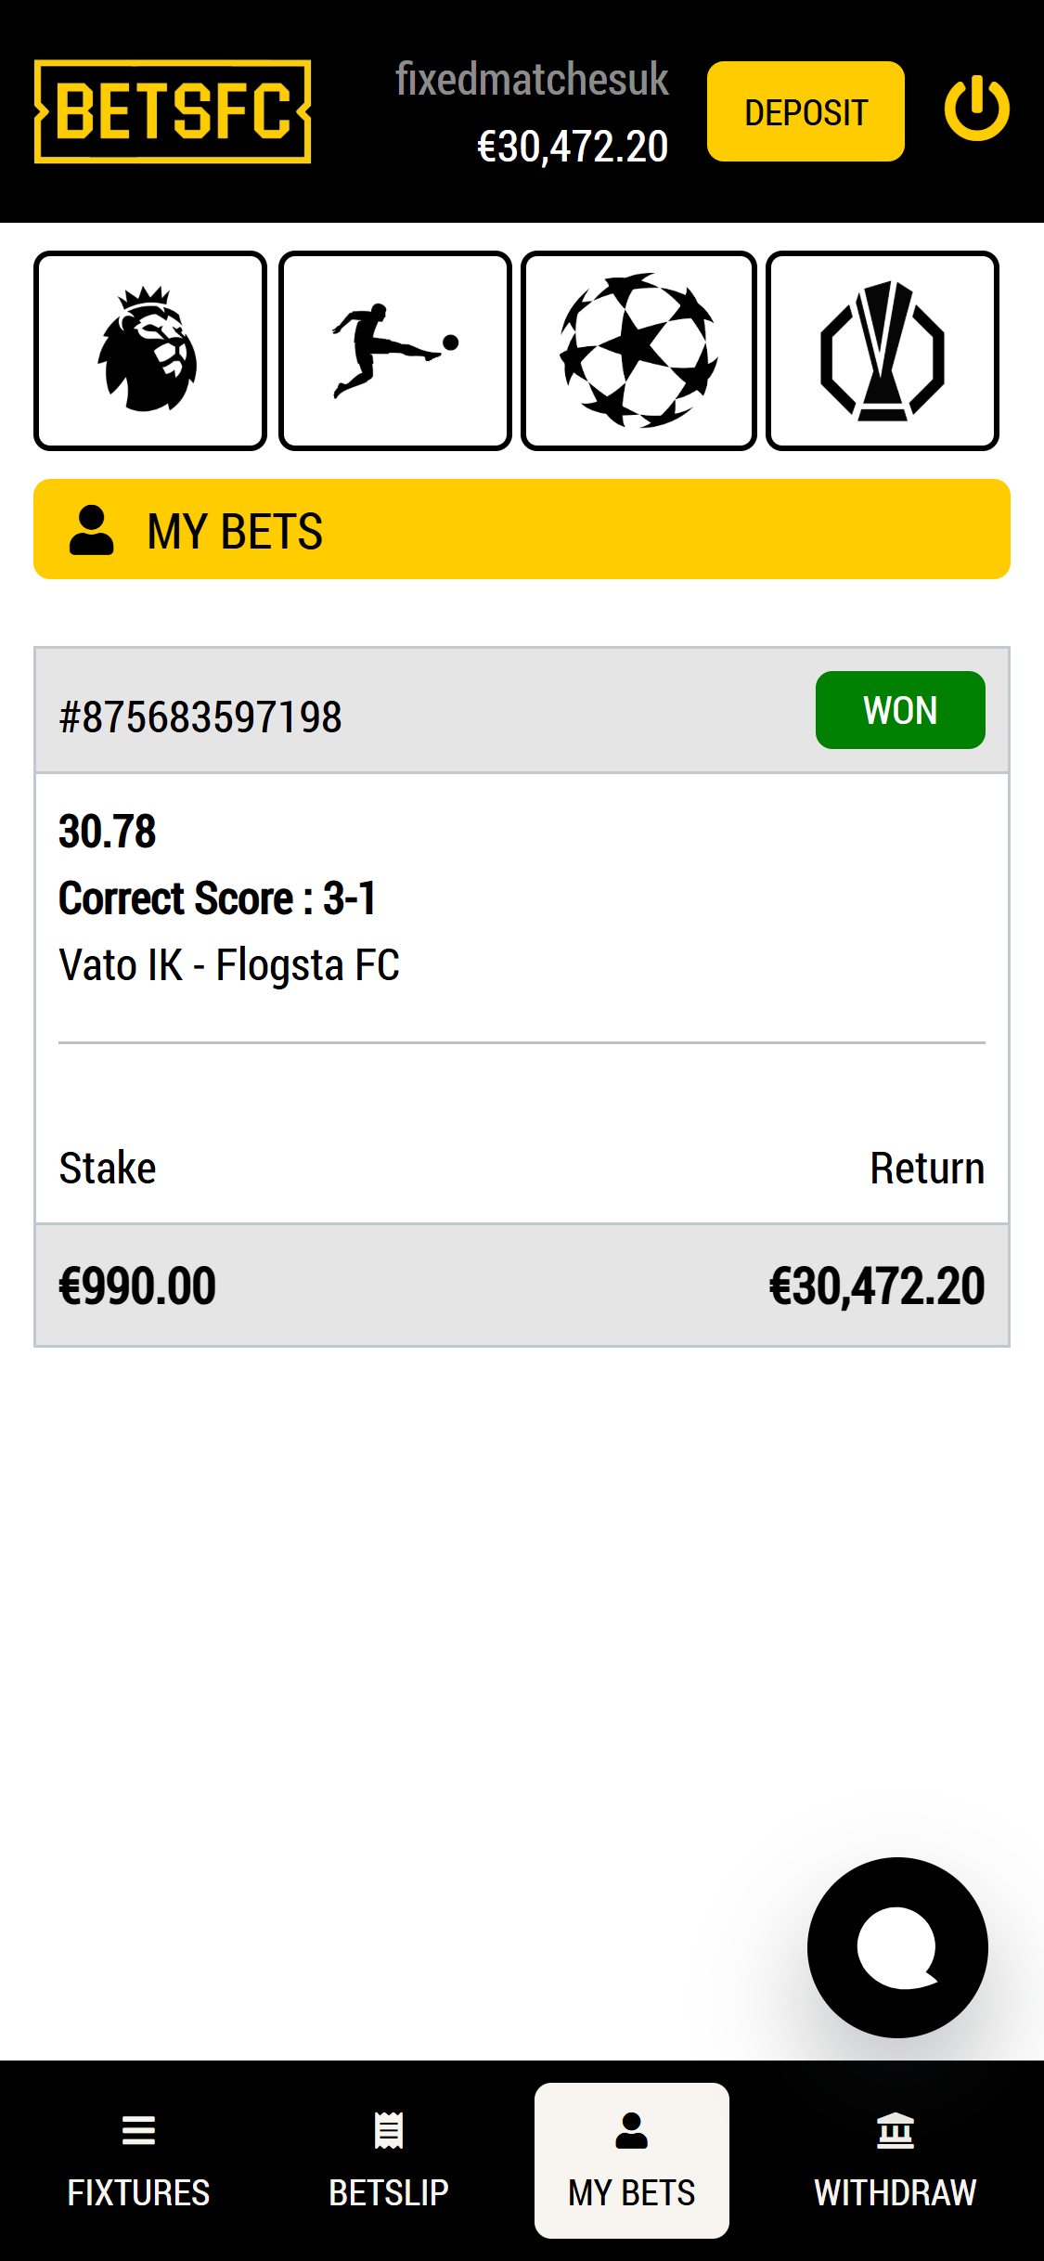Switch to the Fixtures tab
The width and height of the screenshot is (1044, 2261).
tap(138, 2161)
